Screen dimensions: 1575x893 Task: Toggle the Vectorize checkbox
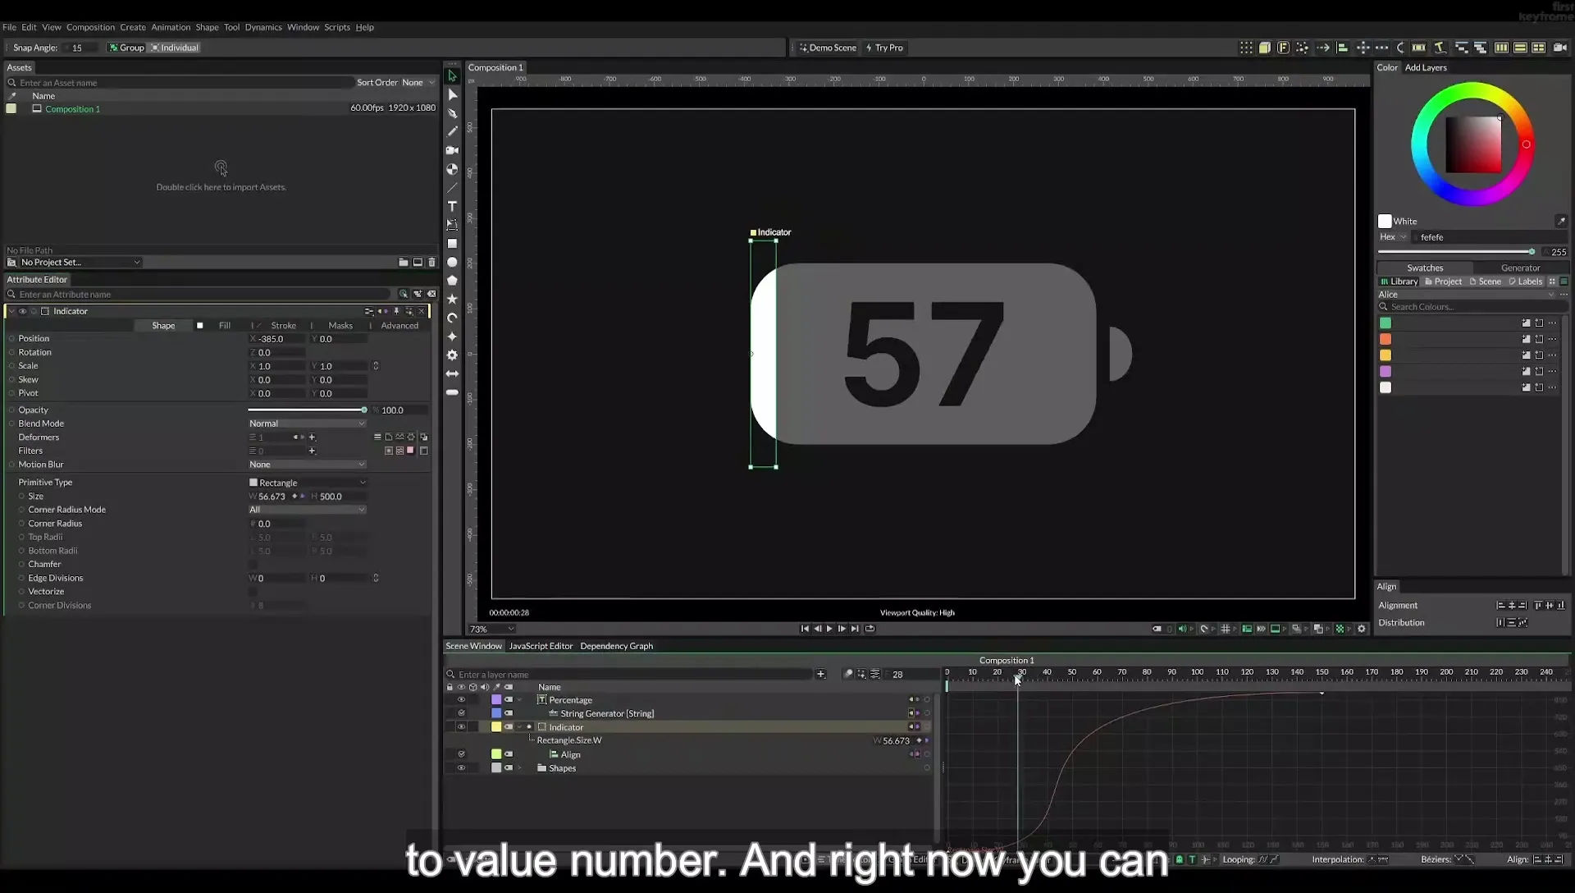tap(253, 591)
